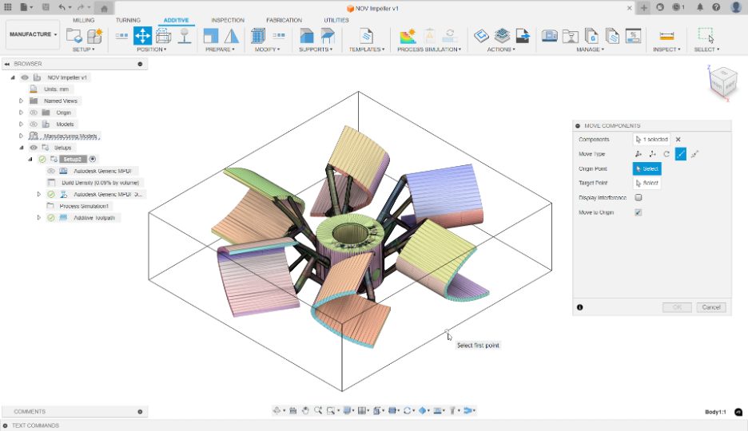Expand the Named Views tree node

(x=22, y=101)
